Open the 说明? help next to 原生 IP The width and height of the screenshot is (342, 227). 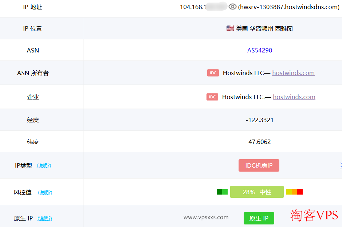(45, 218)
